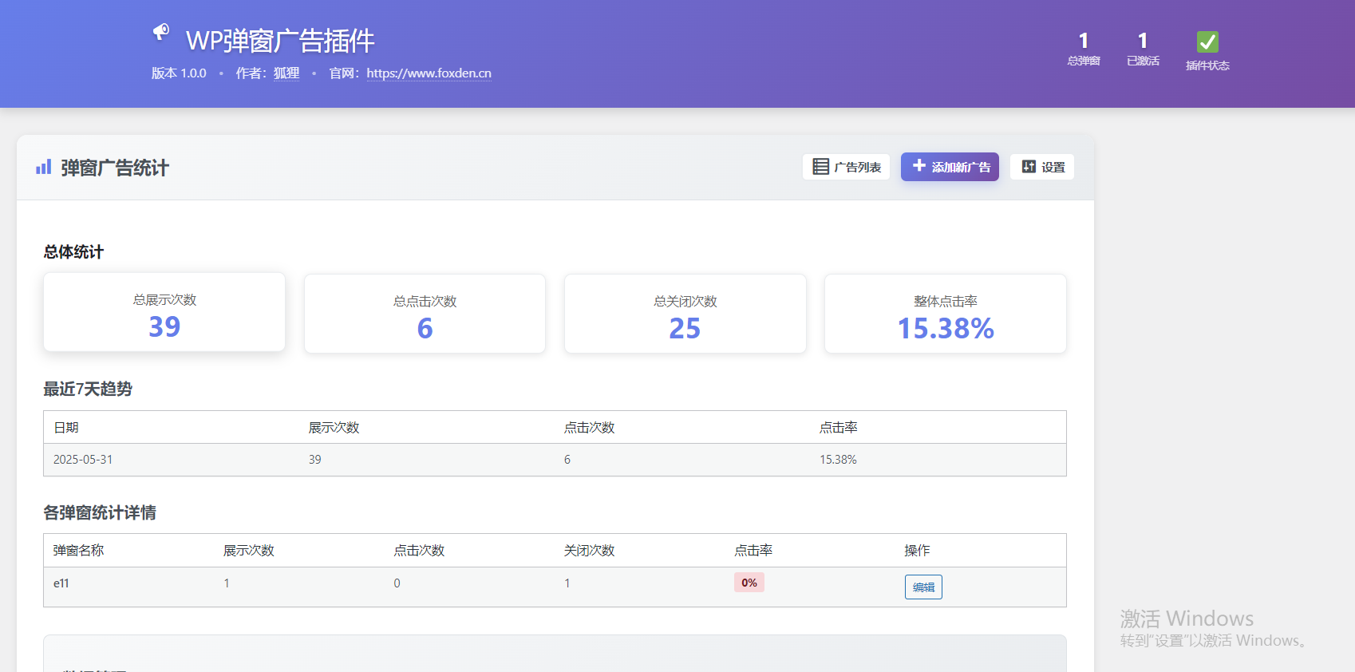1355x672 pixels.
Task: Open the 广告列表 ad list
Action: click(x=846, y=167)
